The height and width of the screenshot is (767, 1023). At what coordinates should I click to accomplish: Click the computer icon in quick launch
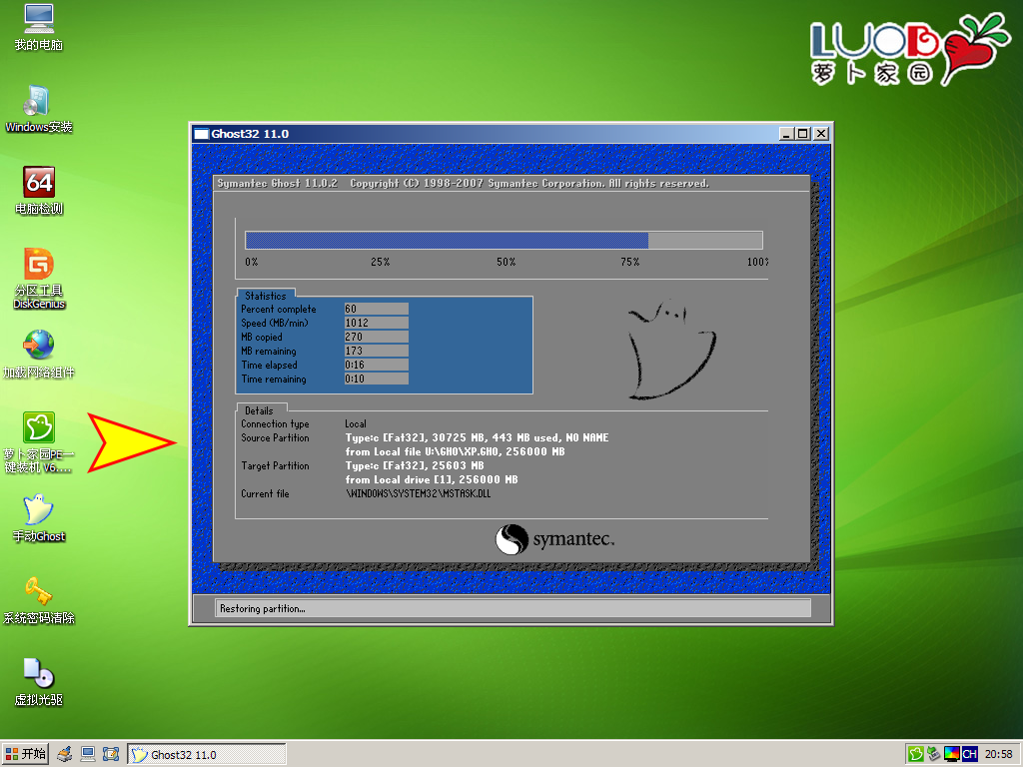[x=88, y=754]
